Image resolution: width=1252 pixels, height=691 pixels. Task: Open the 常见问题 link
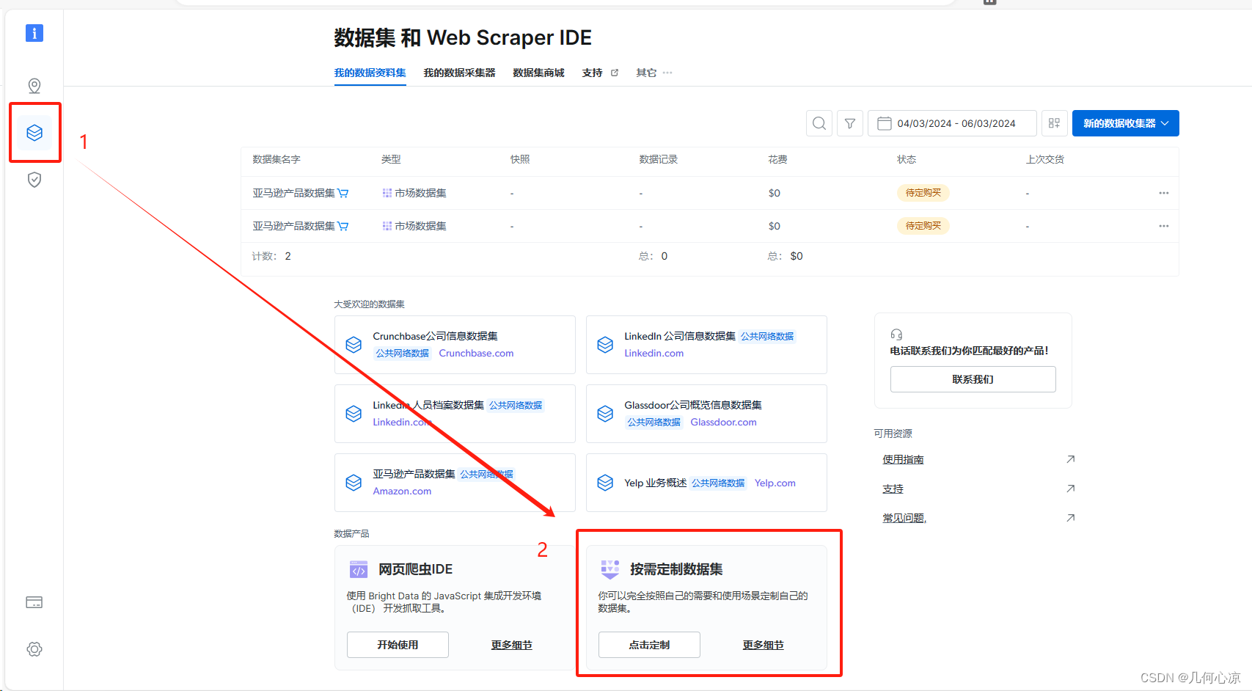pyautogui.click(x=904, y=518)
